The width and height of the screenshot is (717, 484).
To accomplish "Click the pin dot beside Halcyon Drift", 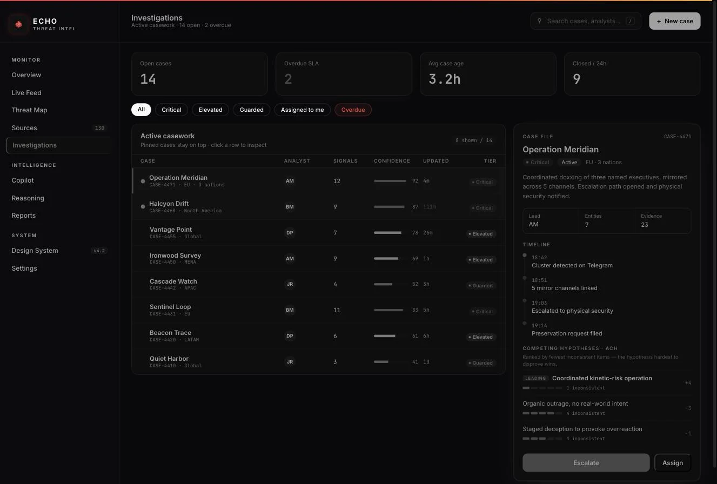I will pyautogui.click(x=143, y=207).
